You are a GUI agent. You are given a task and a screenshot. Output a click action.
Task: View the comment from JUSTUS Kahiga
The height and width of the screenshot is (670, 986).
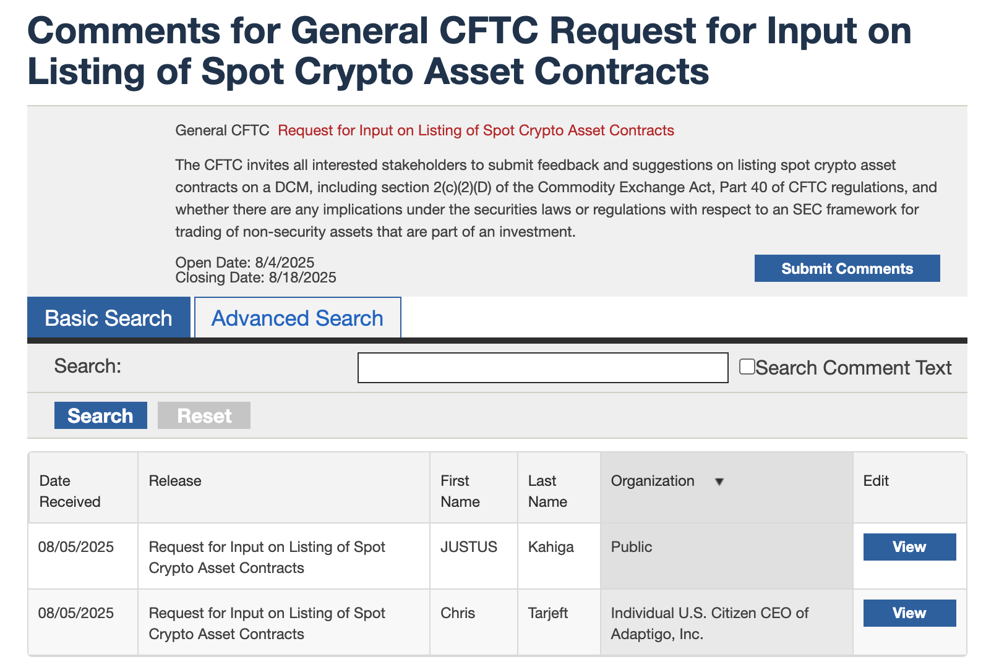coord(909,547)
